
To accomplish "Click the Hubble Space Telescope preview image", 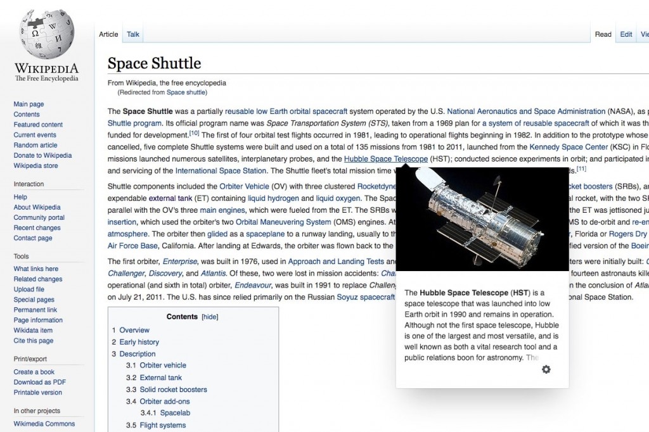I will point(482,219).
